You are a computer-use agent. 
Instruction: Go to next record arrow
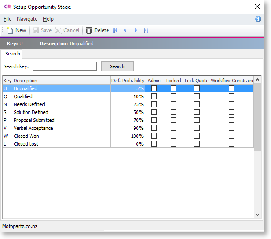[x=136, y=30]
